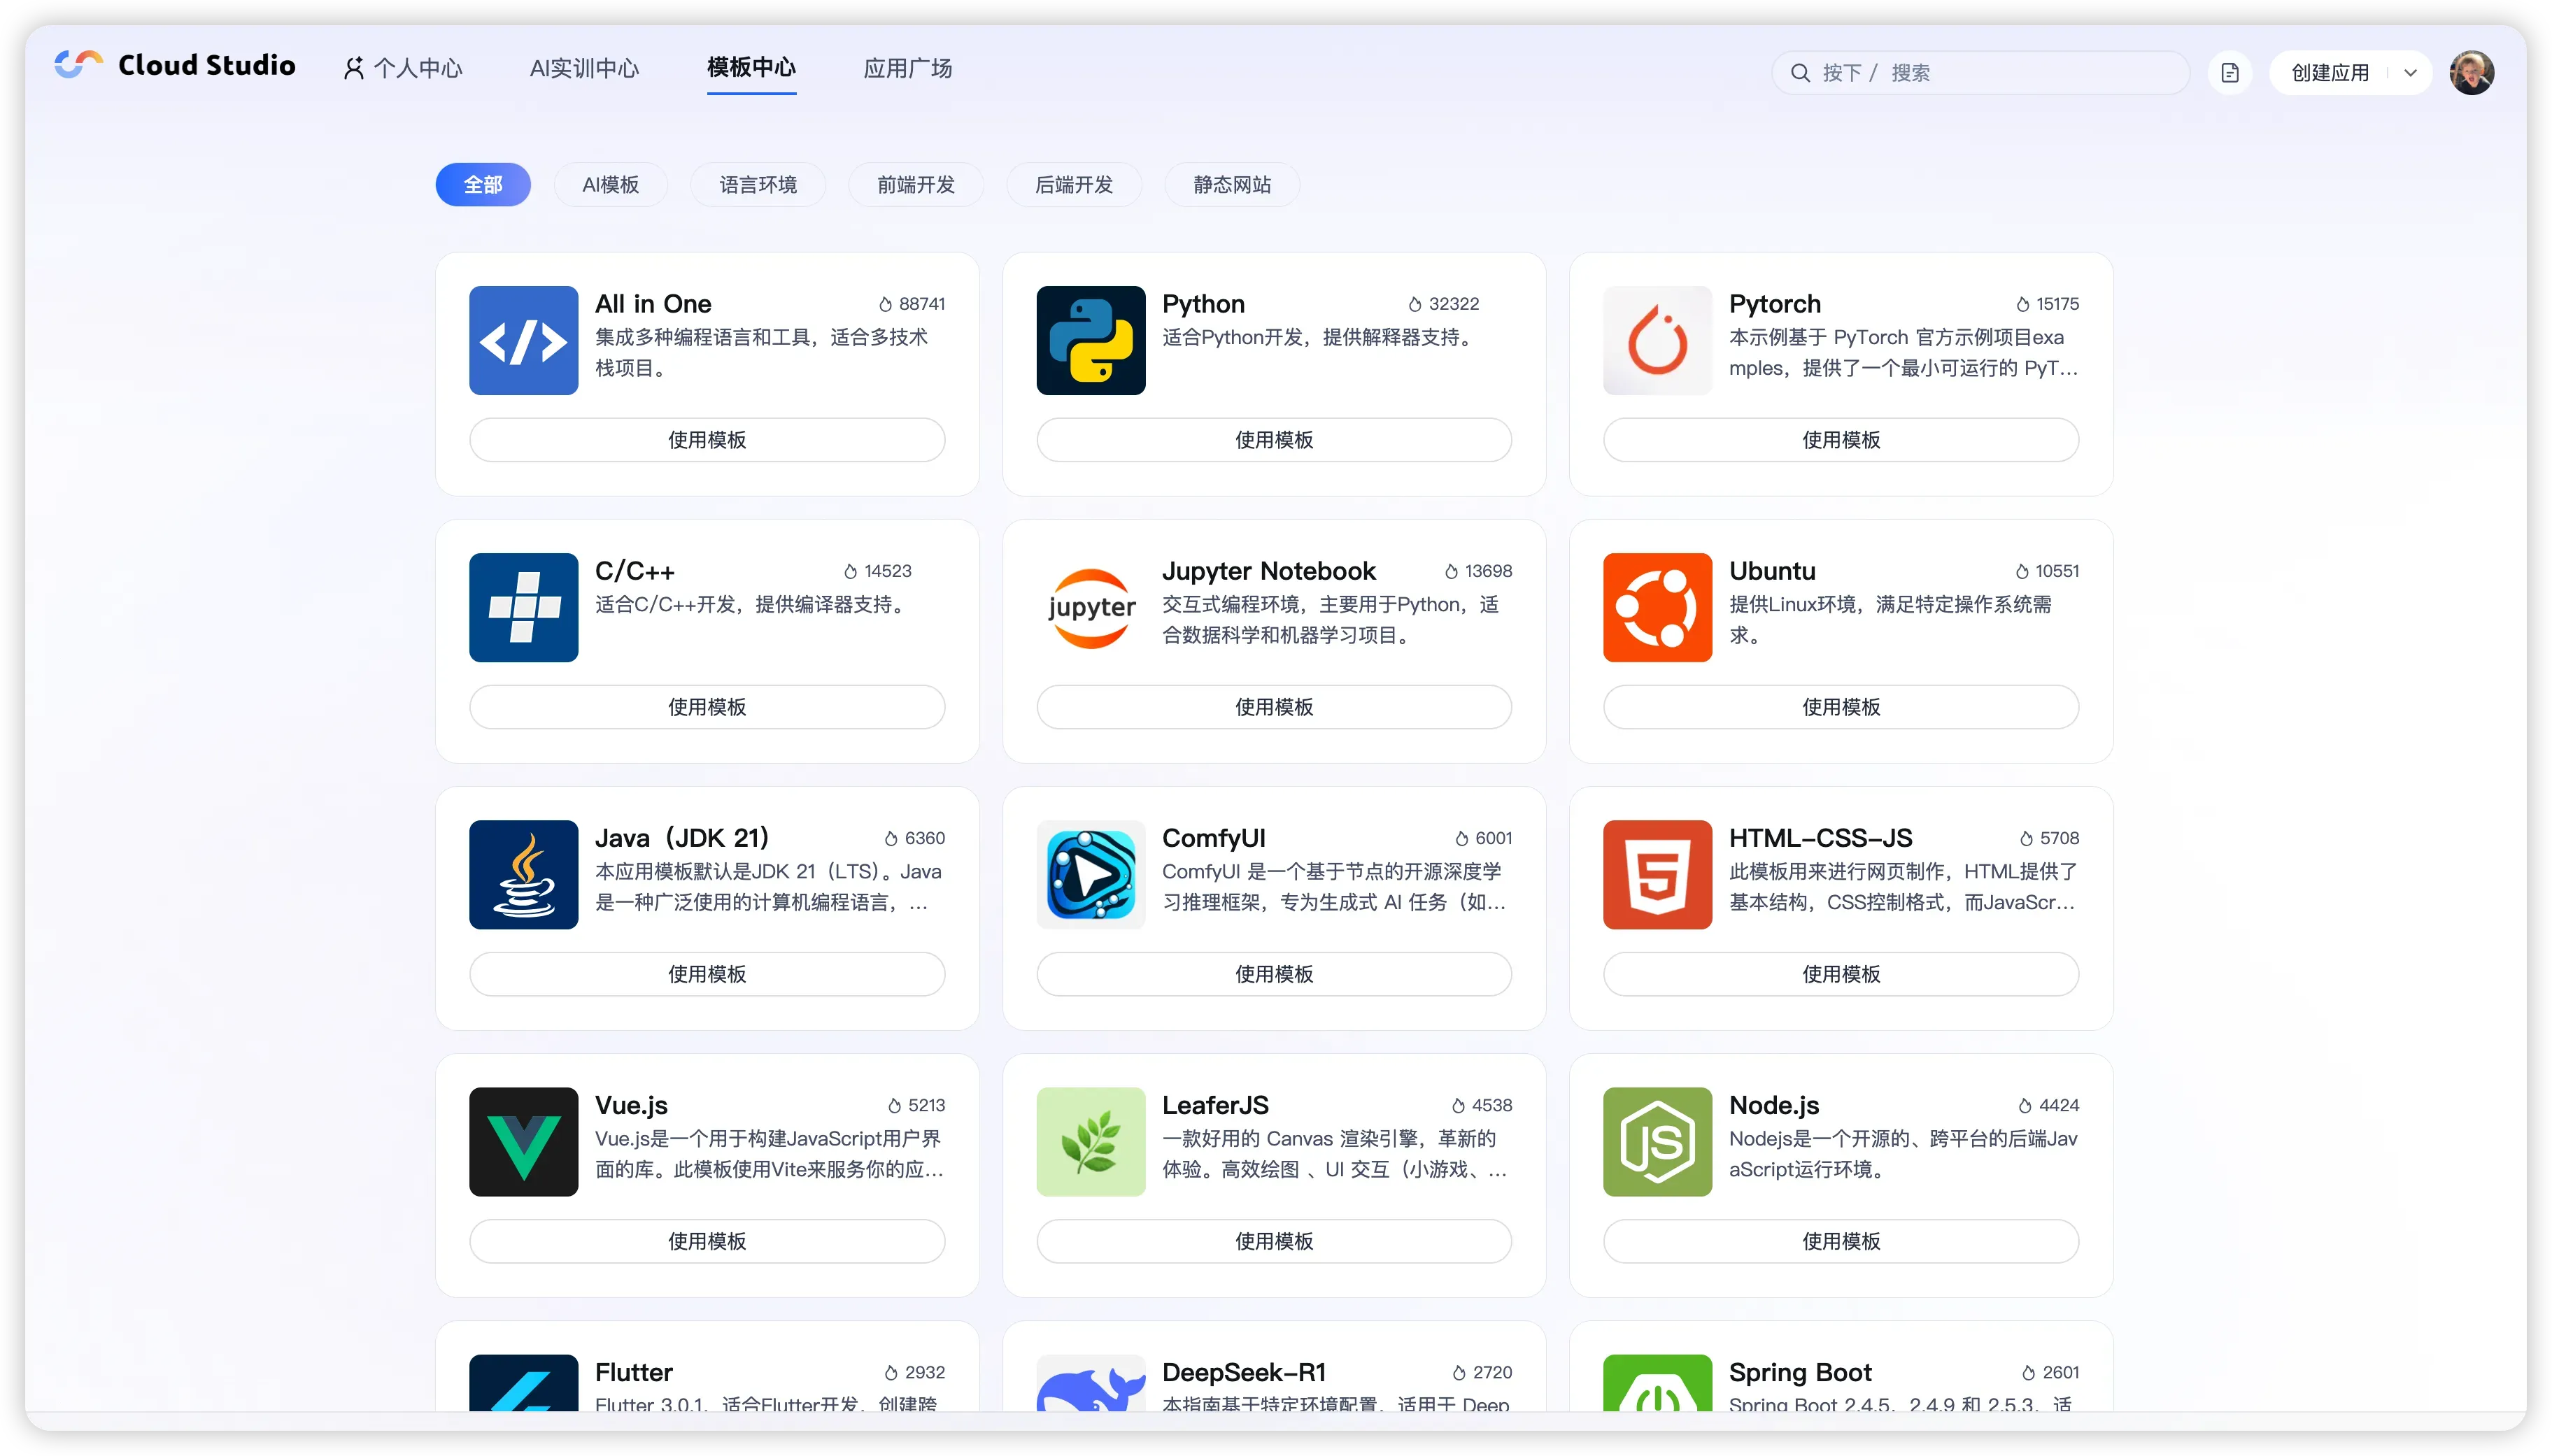
Task: Click the Node.js hexagon icon
Action: tap(1657, 1141)
